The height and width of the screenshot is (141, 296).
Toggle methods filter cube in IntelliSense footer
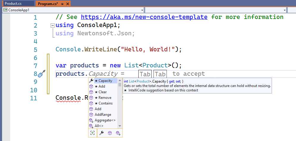(x=110, y=133)
